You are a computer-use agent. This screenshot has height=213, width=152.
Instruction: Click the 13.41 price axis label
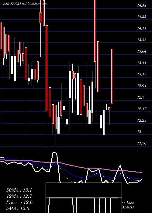coord(142,63)
